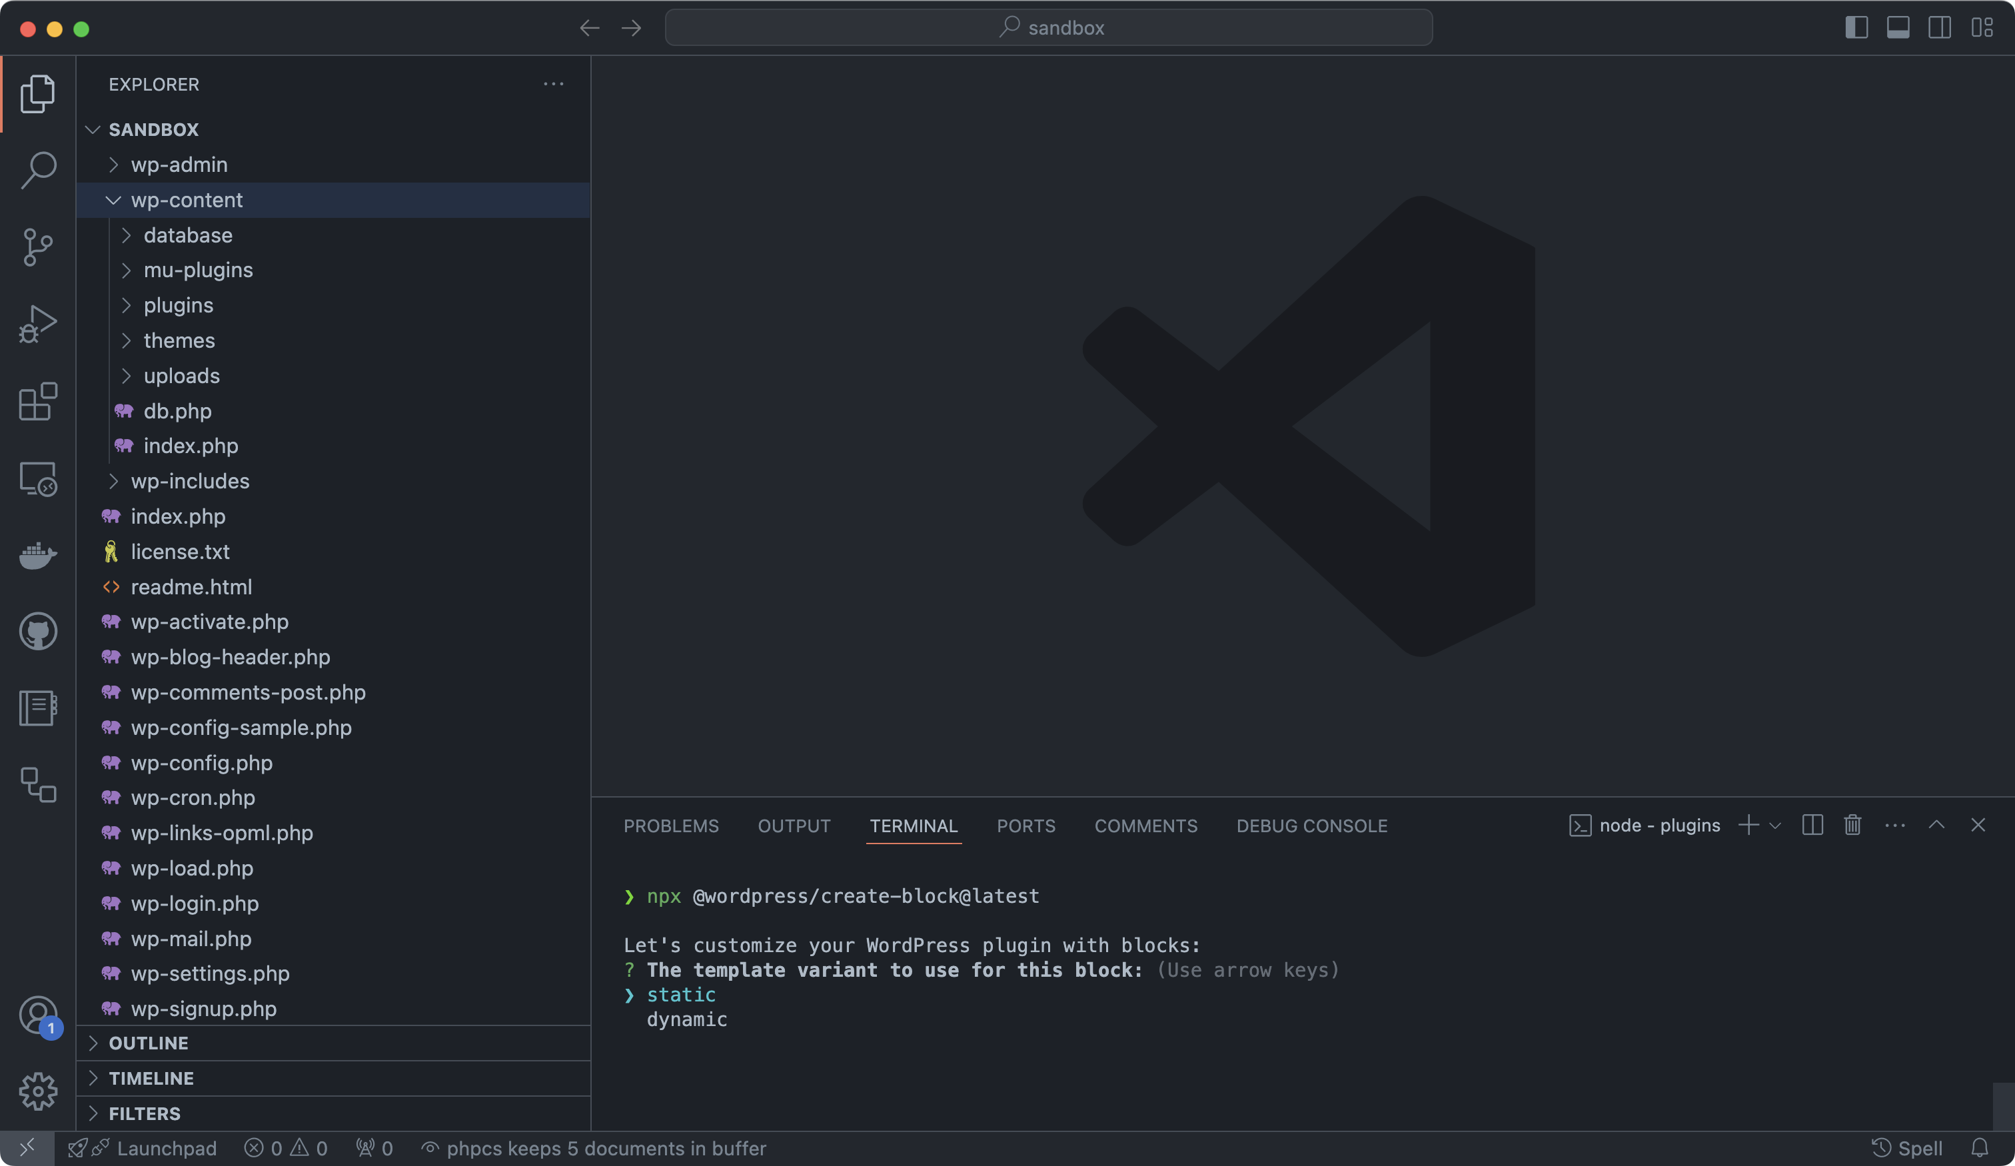
Task: Expand the wp-admin folder
Action: pos(333,165)
